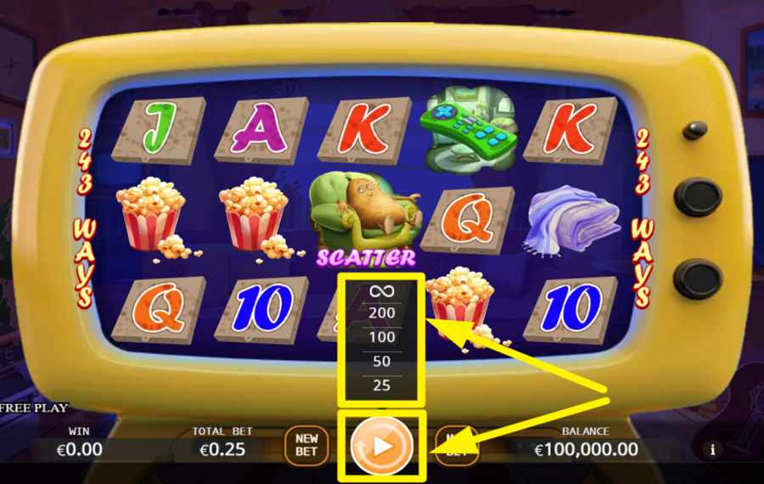The width and height of the screenshot is (764, 484).
Task: Click the orange autoplay spin button
Action: 381,446
